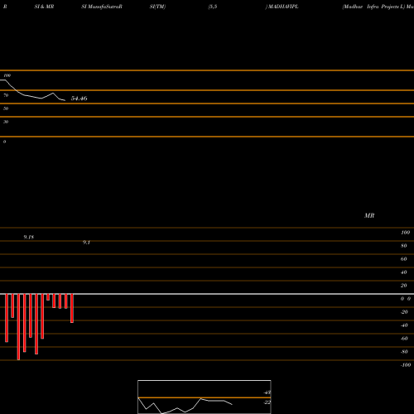
Task: Click the 9.1 value annotation
Action: click(x=86, y=243)
